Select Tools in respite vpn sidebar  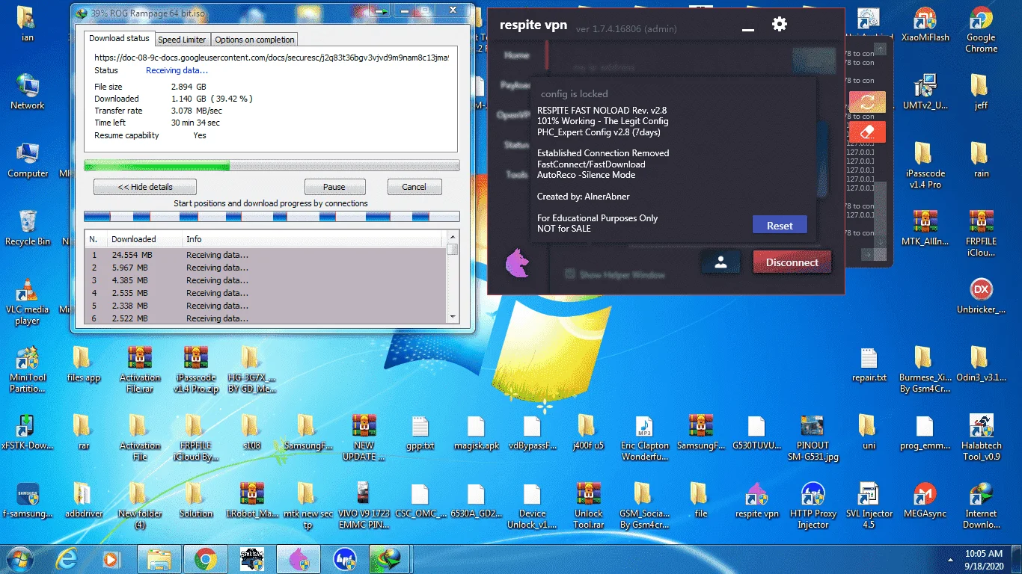click(515, 174)
